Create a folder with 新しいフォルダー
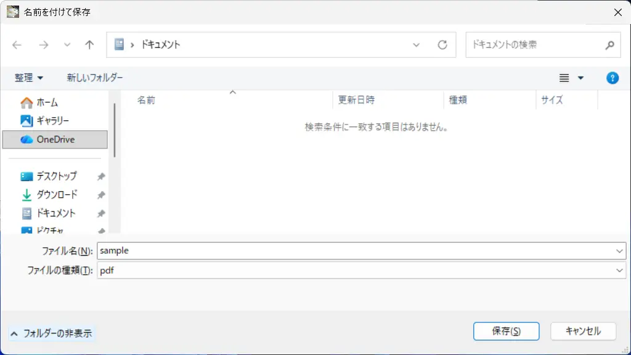This screenshot has width=631, height=355. (x=95, y=78)
